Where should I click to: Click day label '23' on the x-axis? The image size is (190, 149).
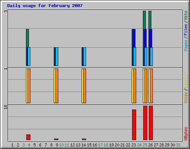[x=134, y=145]
